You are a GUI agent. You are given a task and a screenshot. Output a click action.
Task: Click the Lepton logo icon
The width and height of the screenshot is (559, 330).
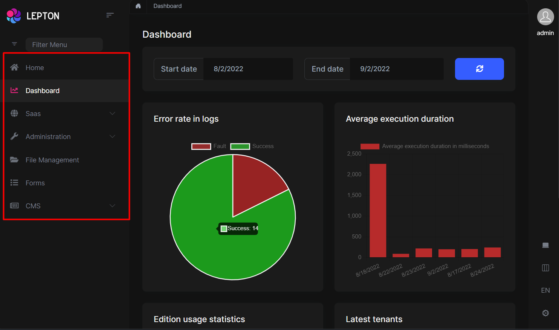point(14,16)
